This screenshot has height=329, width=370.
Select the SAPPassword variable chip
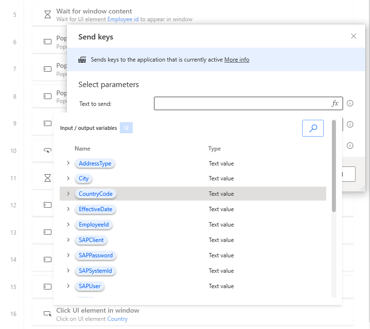point(96,255)
